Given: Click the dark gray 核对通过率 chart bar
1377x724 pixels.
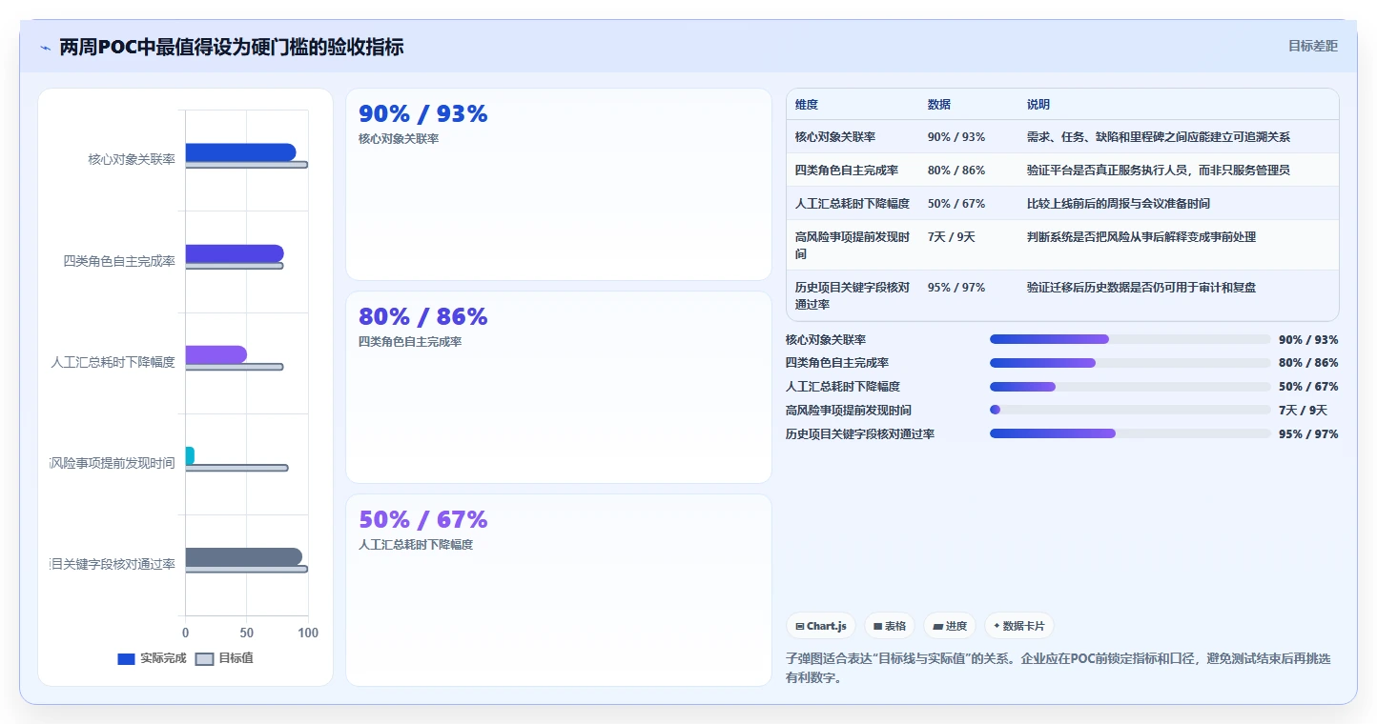Looking at the screenshot, I should [x=243, y=556].
